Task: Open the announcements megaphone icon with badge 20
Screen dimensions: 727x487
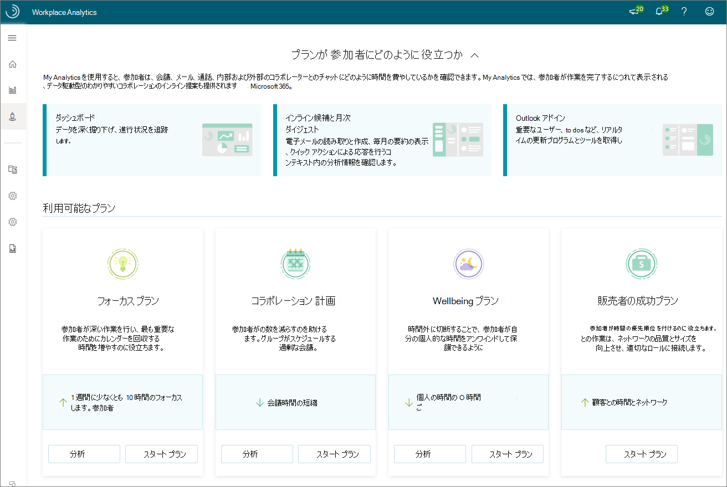Action: coord(635,11)
